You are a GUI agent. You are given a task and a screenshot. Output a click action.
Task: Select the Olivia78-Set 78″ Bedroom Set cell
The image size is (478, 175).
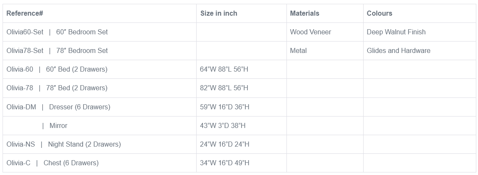(57, 51)
